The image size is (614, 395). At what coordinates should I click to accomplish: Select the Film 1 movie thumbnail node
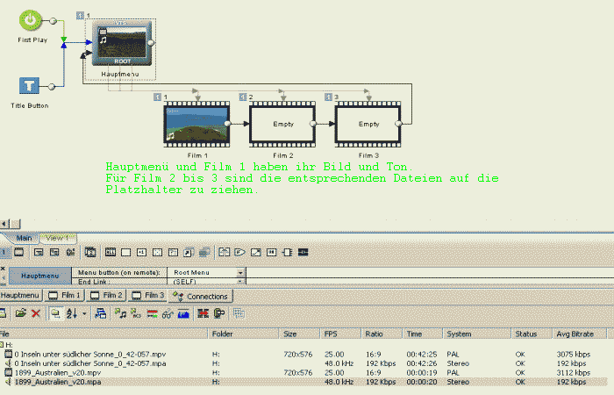click(196, 123)
